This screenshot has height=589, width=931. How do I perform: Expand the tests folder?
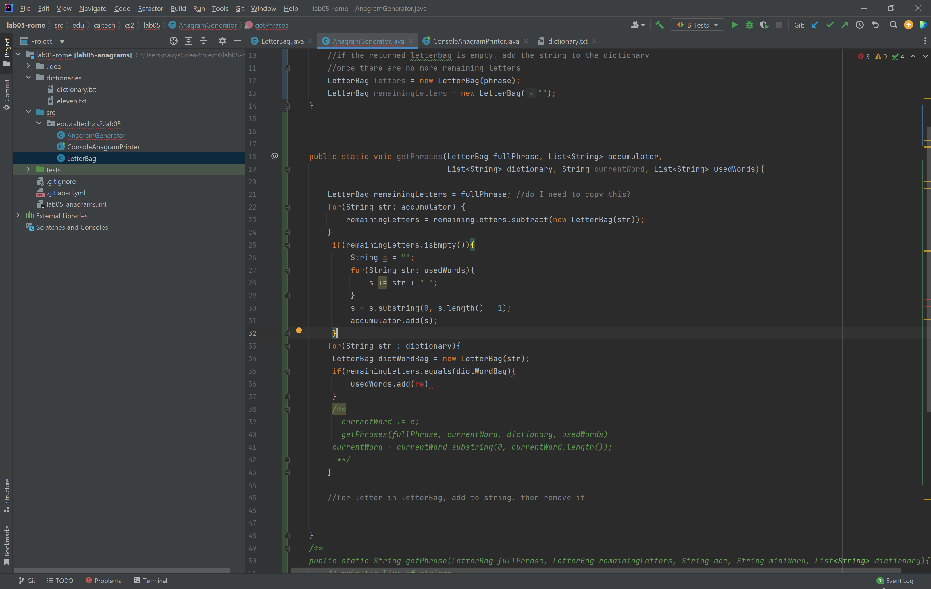coord(28,170)
